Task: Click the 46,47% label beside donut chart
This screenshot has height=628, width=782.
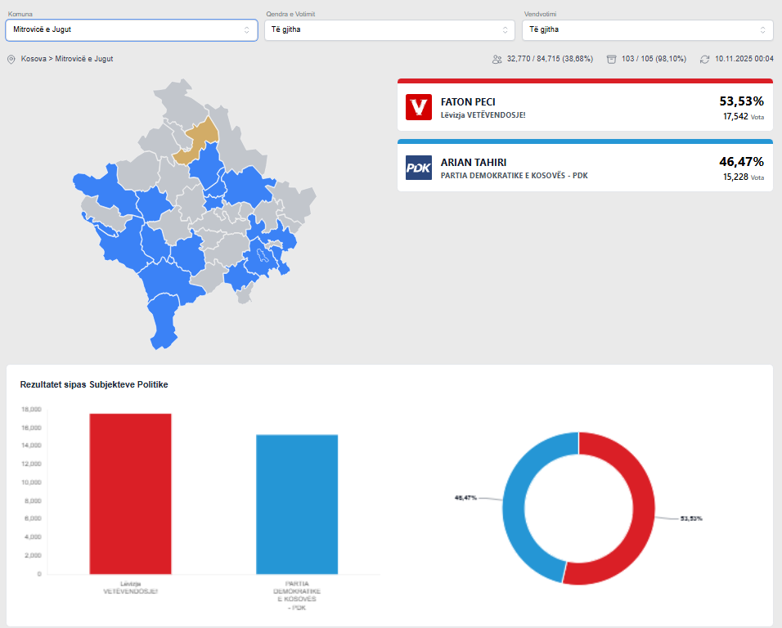Action: coord(465,497)
